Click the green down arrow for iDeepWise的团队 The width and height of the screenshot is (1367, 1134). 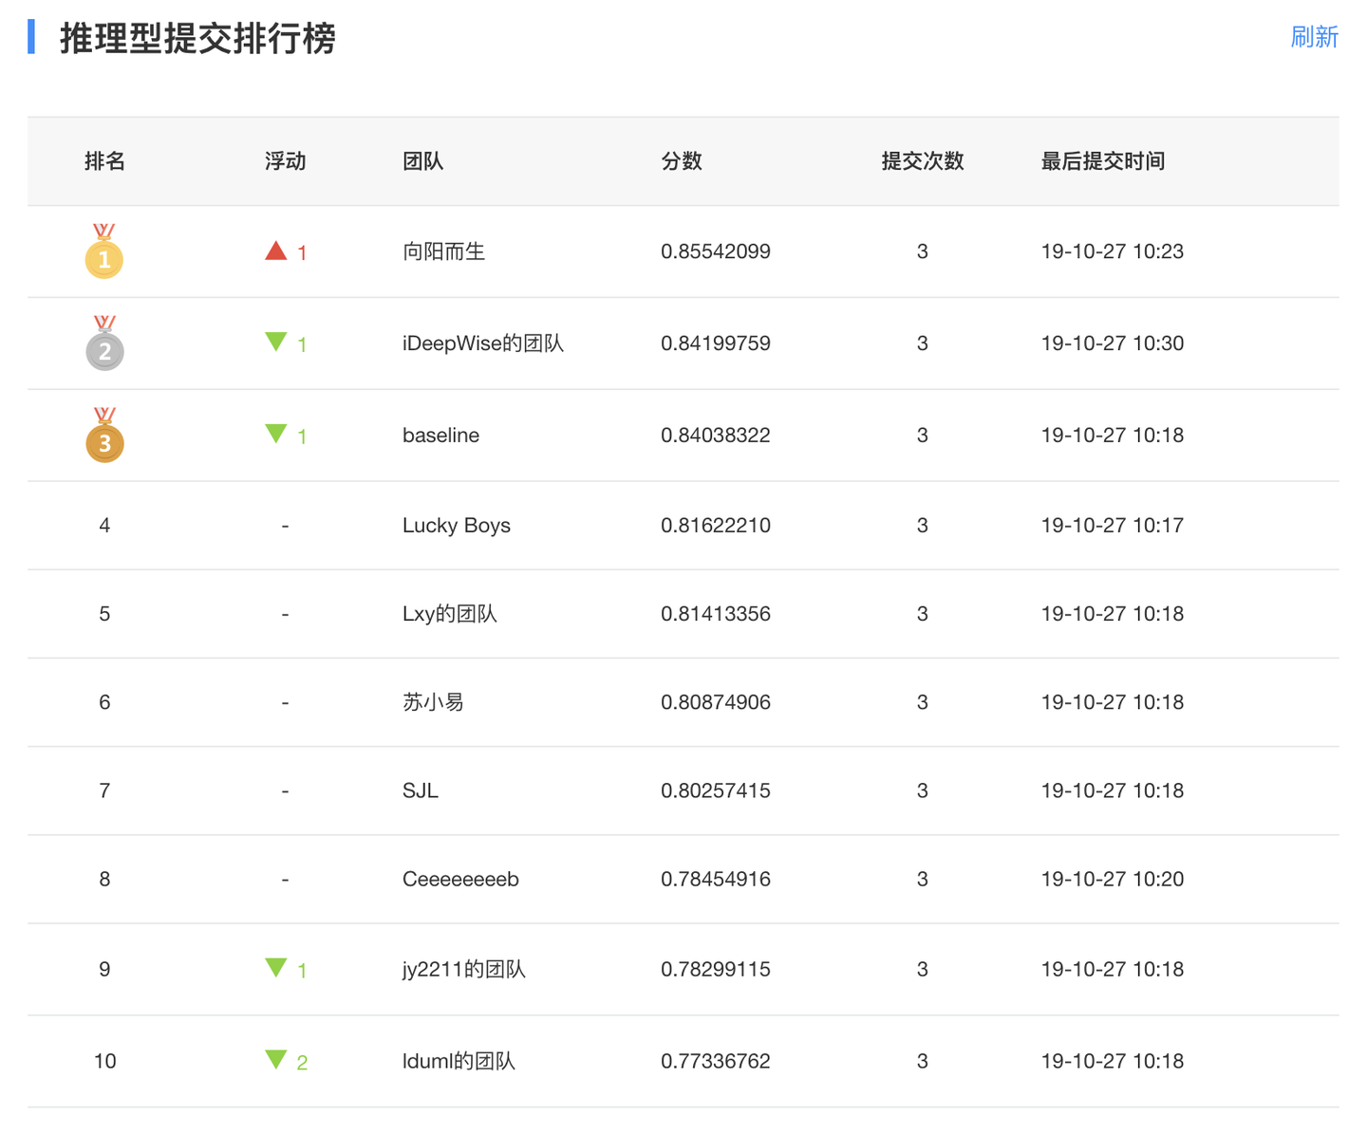tap(276, 343)
